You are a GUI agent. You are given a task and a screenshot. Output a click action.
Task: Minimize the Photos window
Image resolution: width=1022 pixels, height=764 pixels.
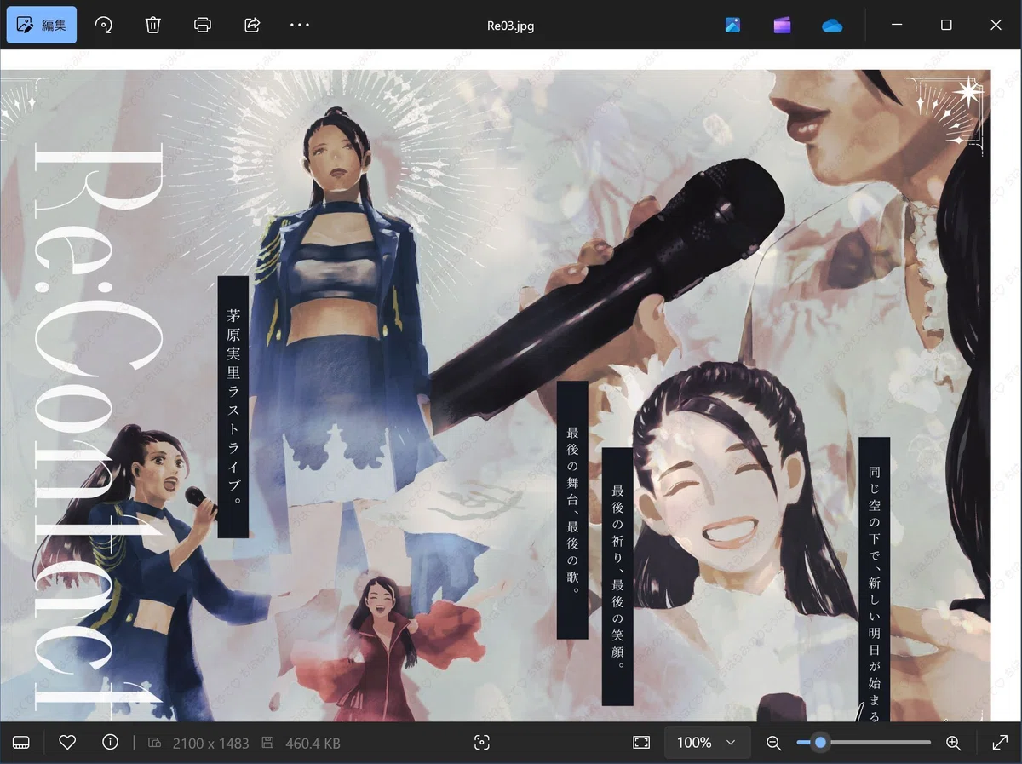pos(897,25)
